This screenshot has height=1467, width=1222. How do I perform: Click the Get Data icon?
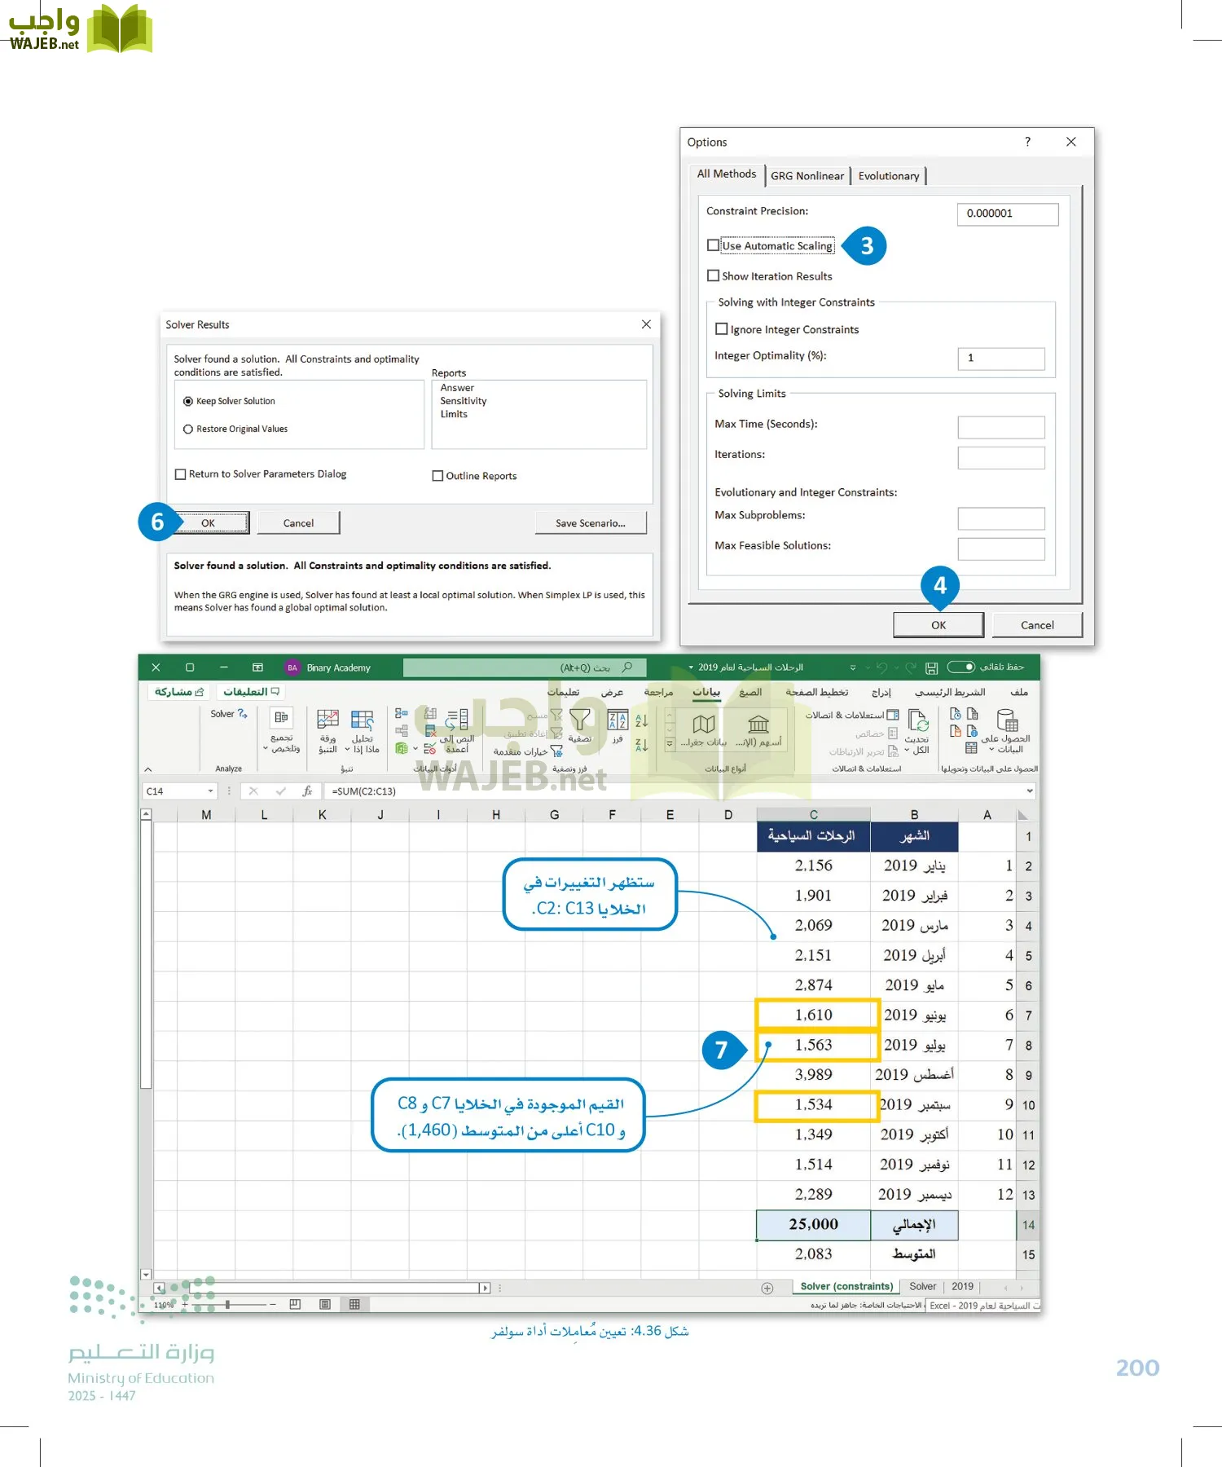click(x=1008, y=722)
